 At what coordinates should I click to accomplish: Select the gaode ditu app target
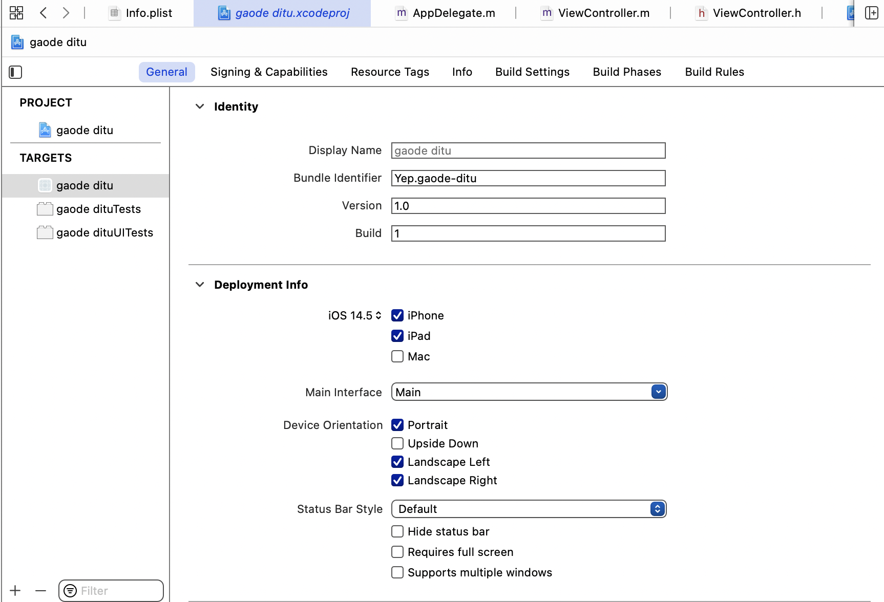86,185
